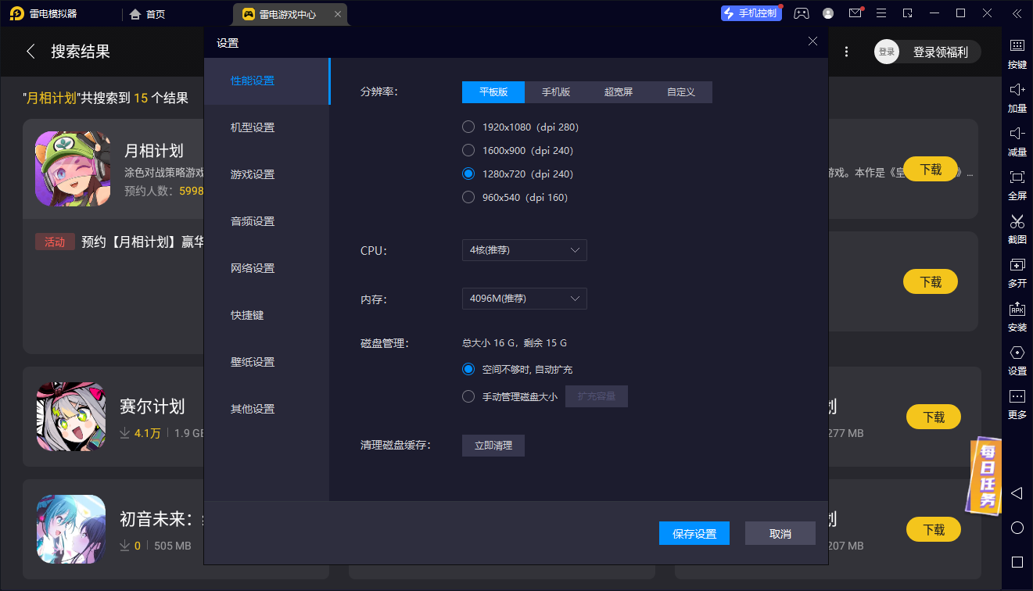Open the CPU cores dropdown
The height and width of the screenshot is (591, 1033).
[x=524, y=250]
